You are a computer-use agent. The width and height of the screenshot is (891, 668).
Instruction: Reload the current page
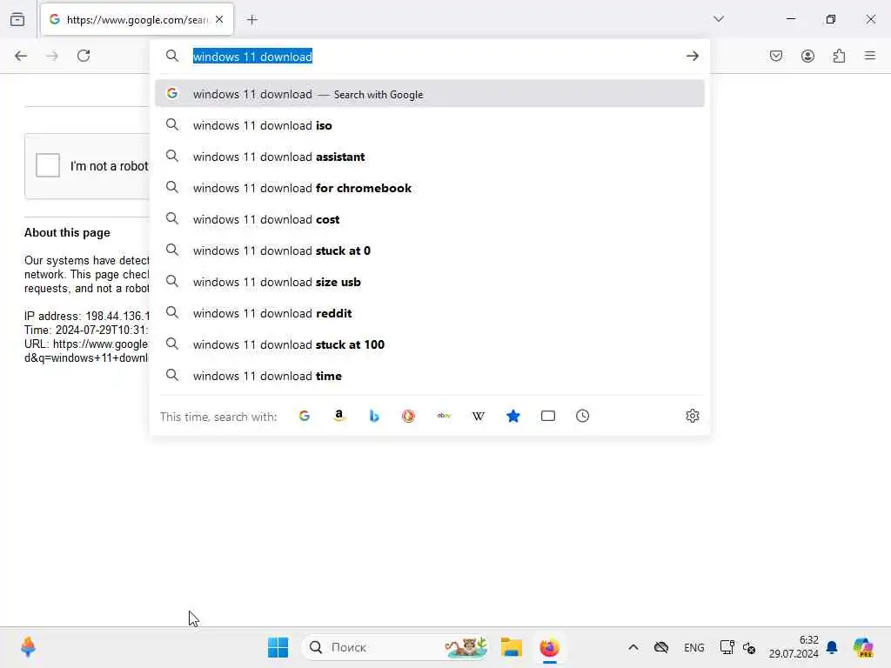click(84, 56)
